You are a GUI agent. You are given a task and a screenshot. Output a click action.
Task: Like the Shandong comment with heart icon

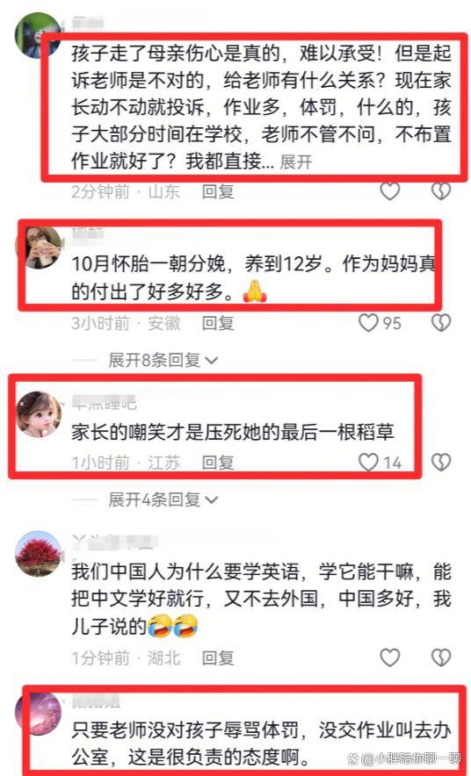pyautogui.click(x=390, y=191)
